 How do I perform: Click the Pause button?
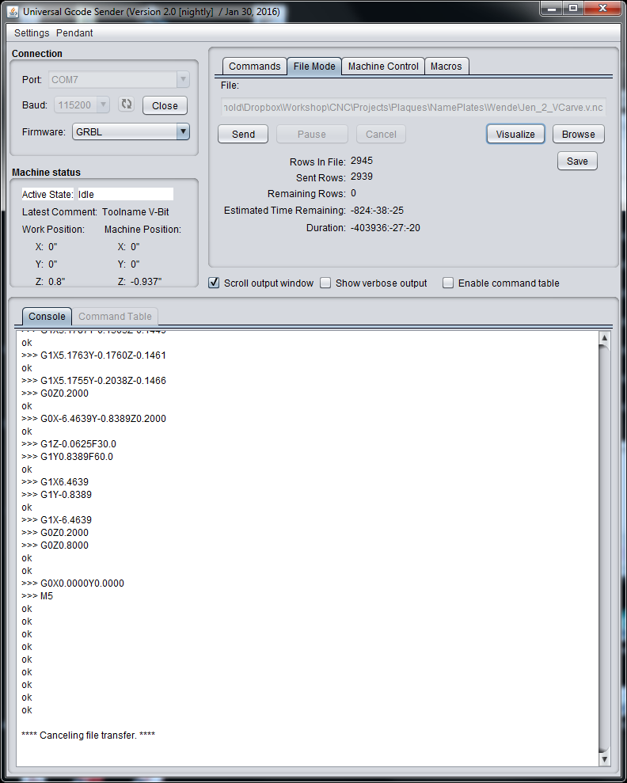(311, 134)
